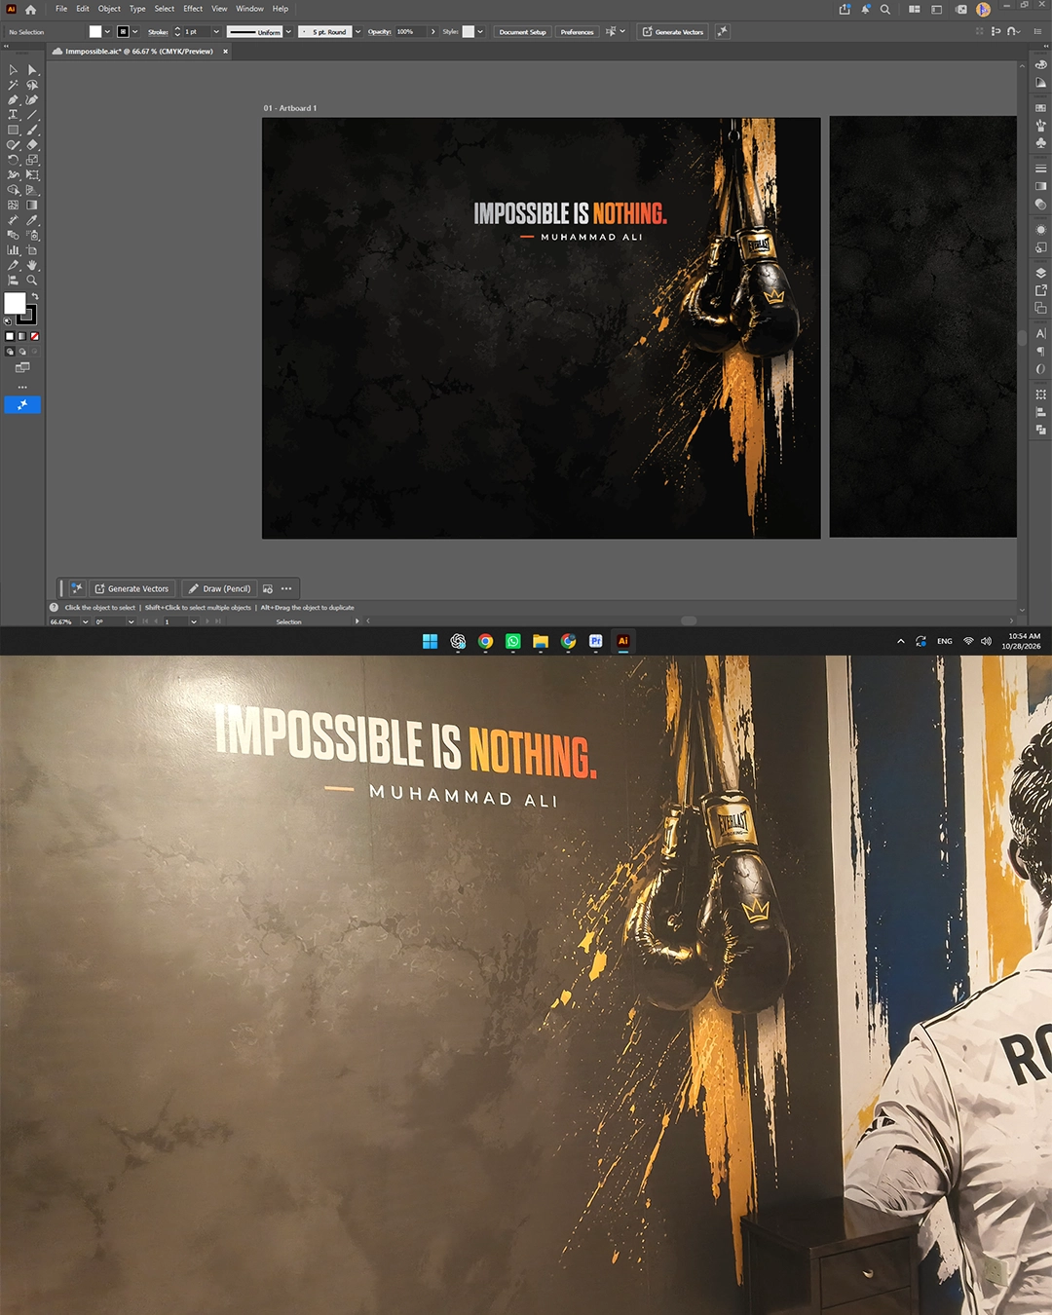Image resolution: width=1052 pixels, height=1315 pixels.
Task: Set fill type to solid Color
Action: tap(10, 336)
